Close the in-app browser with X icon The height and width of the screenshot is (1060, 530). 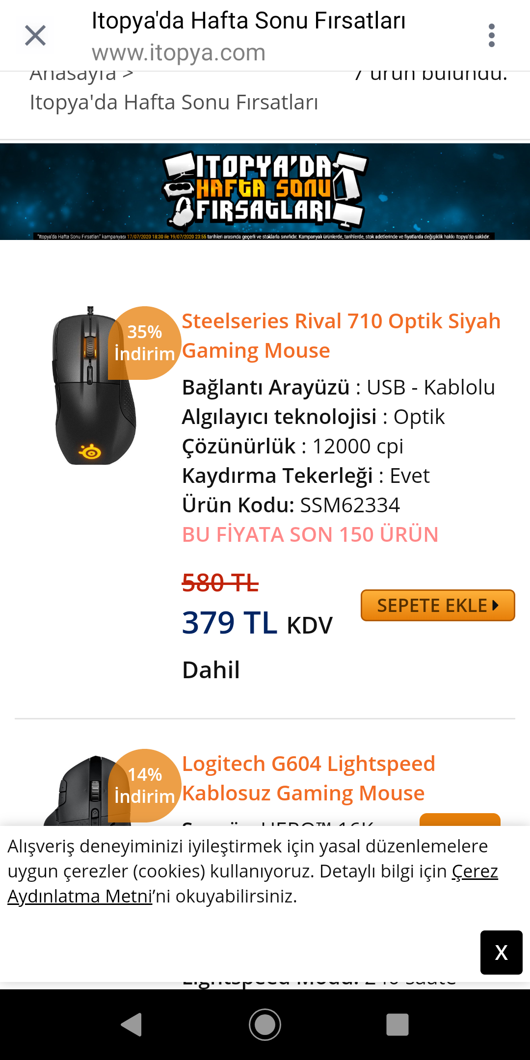pos(35,35)
